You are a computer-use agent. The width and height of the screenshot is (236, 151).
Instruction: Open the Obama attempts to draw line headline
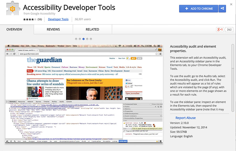click(x=45, y=82)
